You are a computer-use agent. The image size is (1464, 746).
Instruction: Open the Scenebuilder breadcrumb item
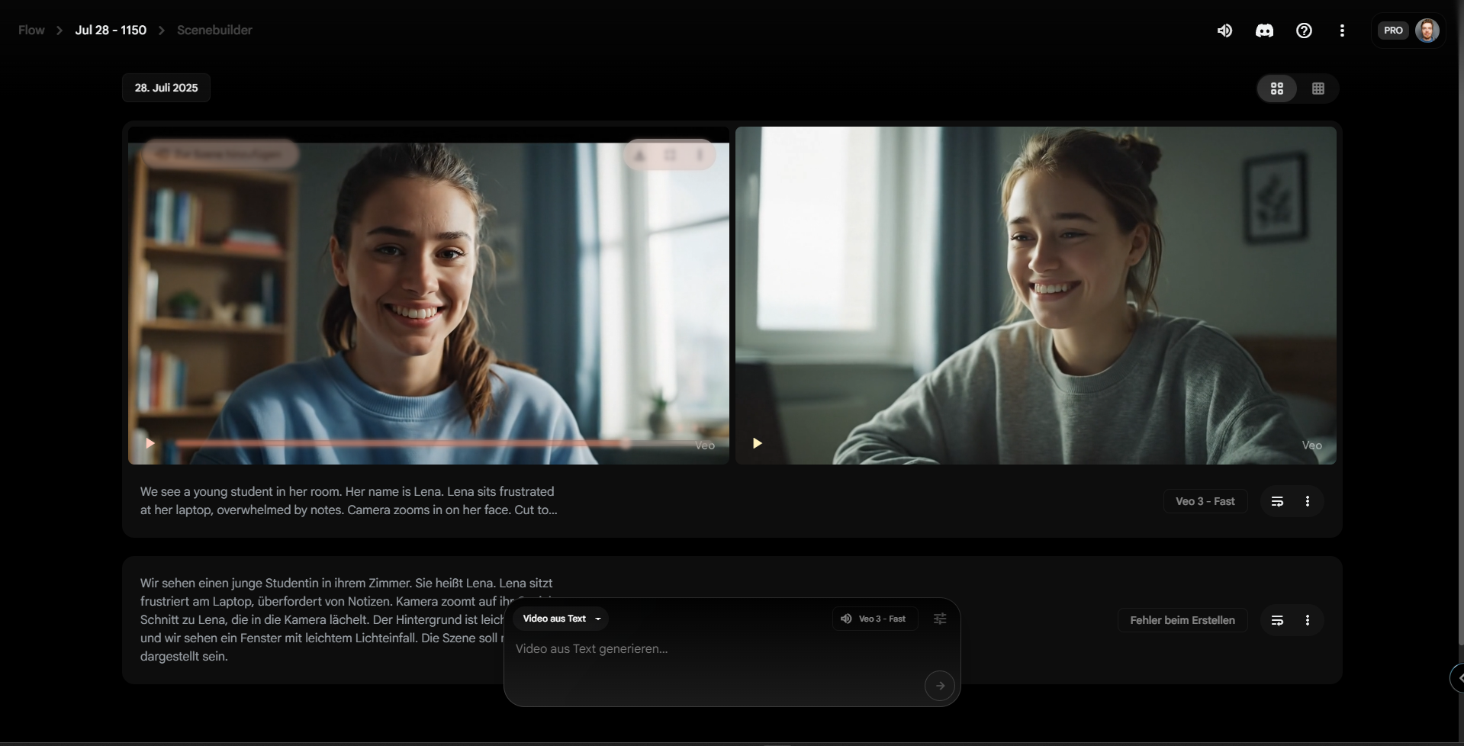pos(214,31)
